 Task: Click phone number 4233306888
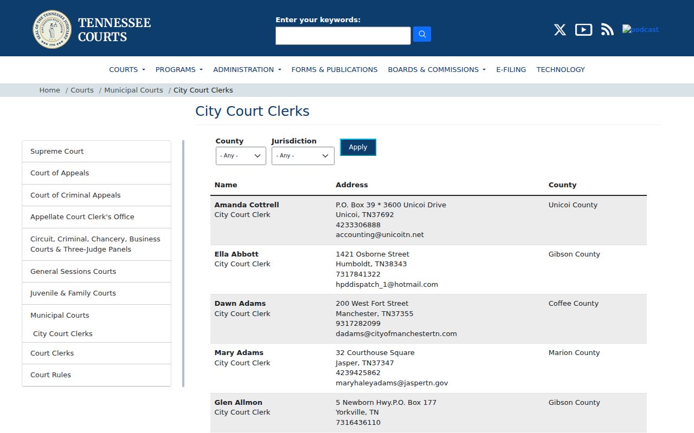[x=358, y=225]
